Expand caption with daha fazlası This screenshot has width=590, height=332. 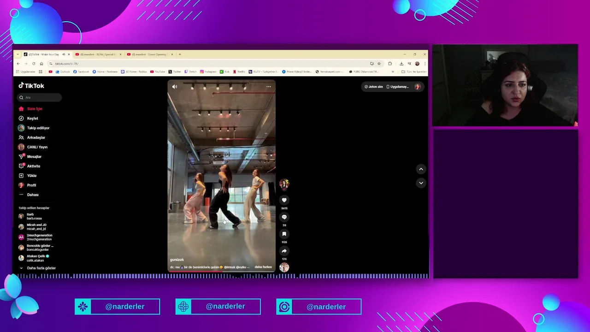pyautogui.click(x=263, y=267)
